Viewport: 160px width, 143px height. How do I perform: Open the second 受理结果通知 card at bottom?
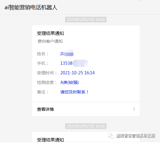coord(86,137)
